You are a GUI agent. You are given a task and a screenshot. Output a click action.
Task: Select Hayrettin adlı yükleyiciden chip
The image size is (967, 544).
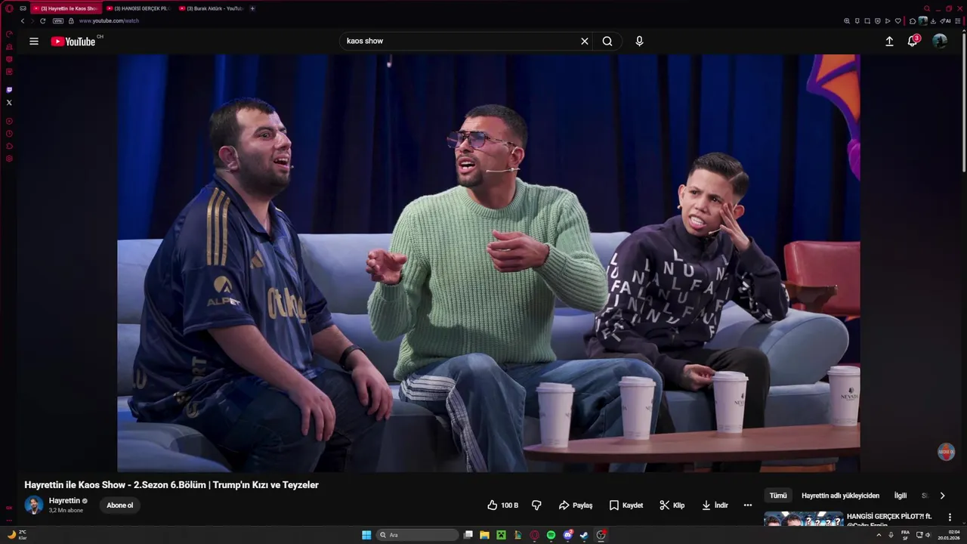[x=841, y=496]
